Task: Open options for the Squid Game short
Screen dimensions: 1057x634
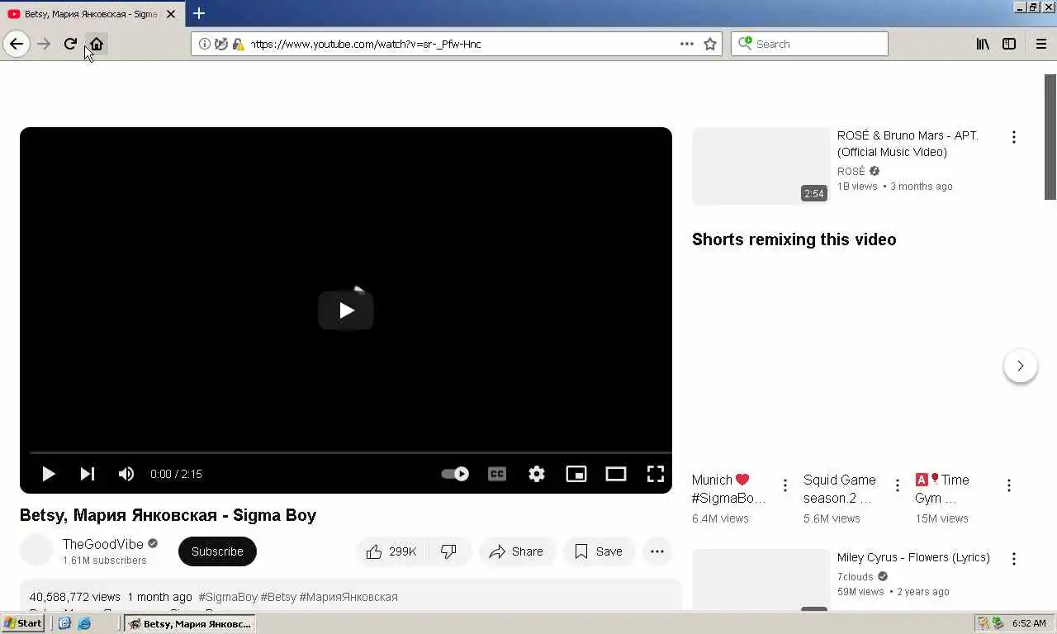Action: click(x=898, y=485)
